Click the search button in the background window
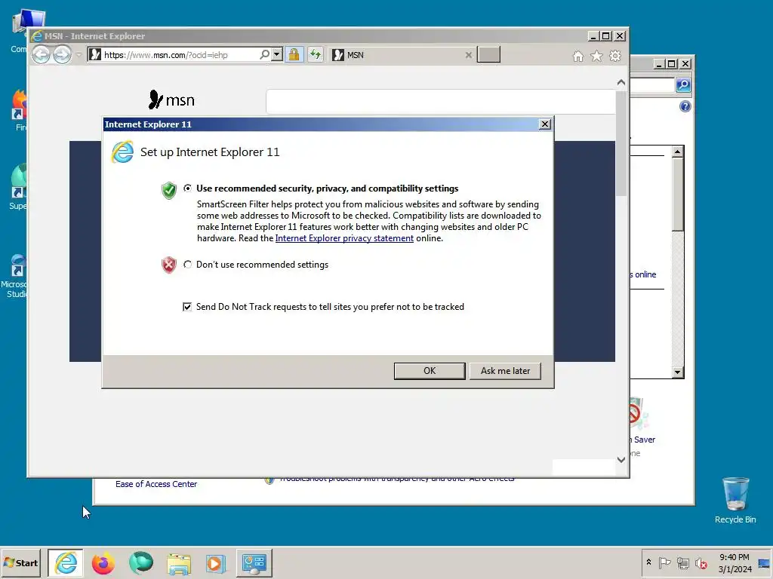The image size is (773, 579). [683, 84]
